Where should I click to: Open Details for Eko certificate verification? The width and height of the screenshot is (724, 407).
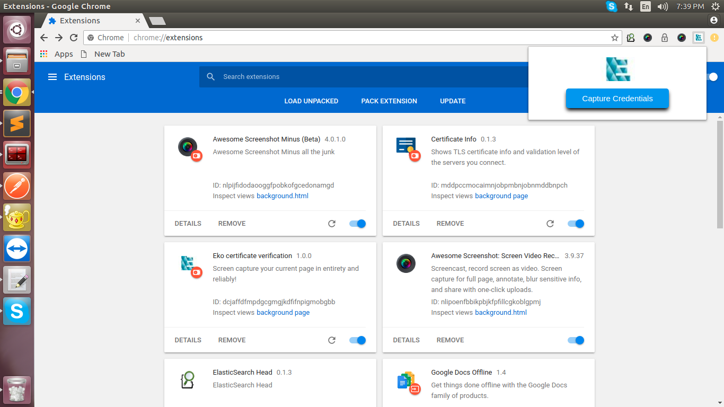pos(188,340)
